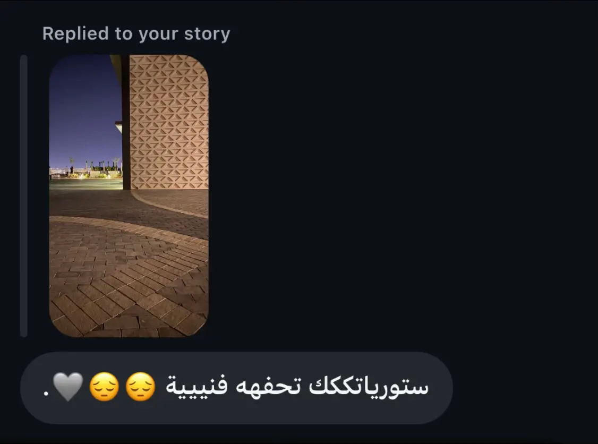
Task: Select the pensive emoji beside the gray heart
Action: point(104,387)
